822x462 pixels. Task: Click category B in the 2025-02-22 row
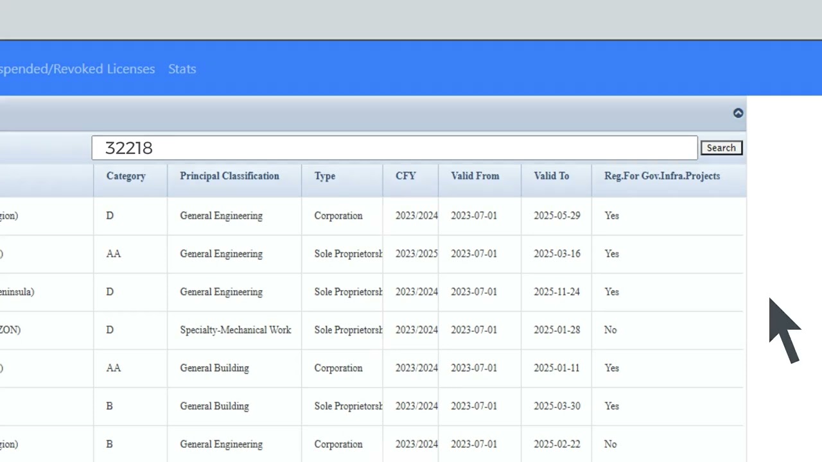pyautogui.click(x=110, y=444)
